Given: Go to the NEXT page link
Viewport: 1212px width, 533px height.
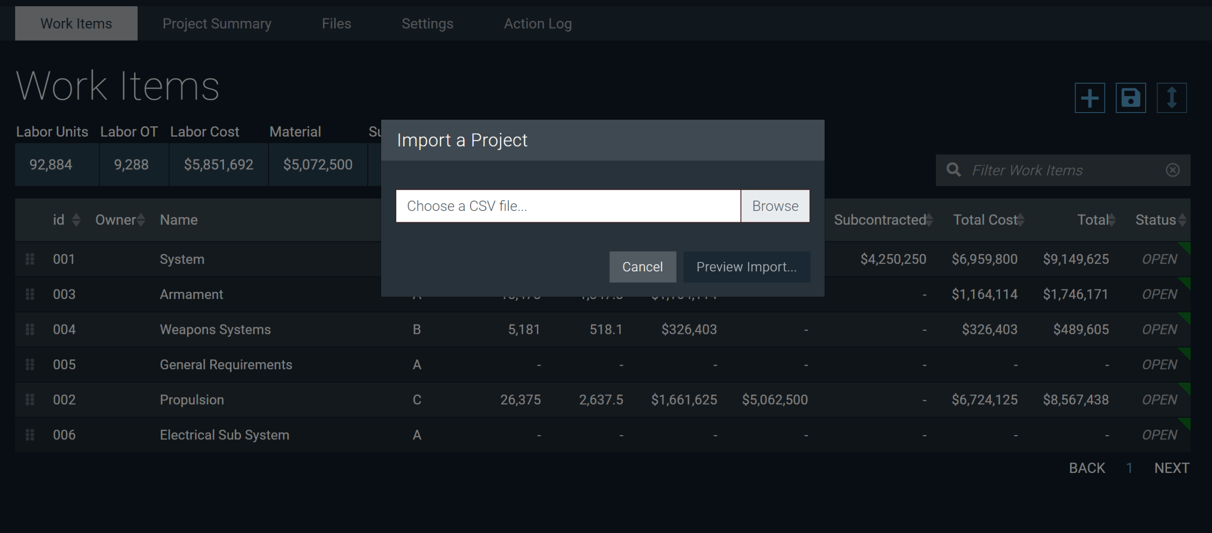Looking at the screenshot, I should pos(1171,468).
